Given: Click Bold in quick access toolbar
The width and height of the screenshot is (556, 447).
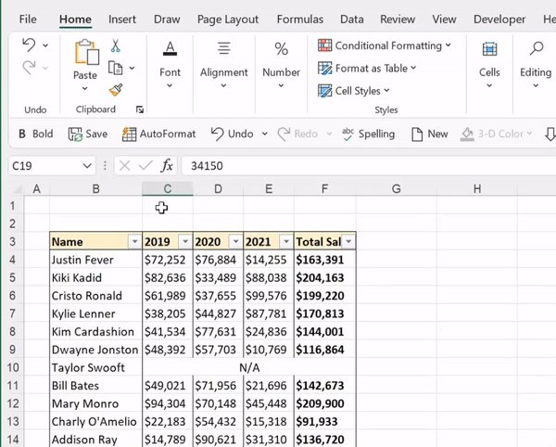Looking at the screenshot, I should [35, 134].
